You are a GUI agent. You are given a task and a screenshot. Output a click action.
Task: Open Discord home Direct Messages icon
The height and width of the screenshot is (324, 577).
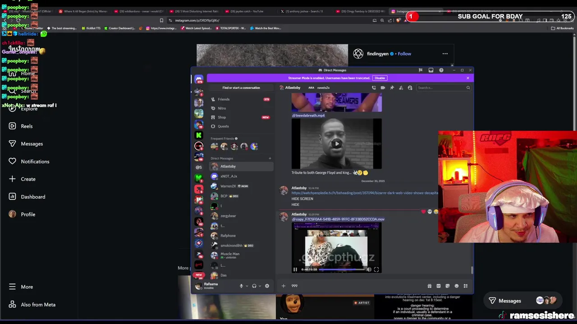(x=199, y=79)
